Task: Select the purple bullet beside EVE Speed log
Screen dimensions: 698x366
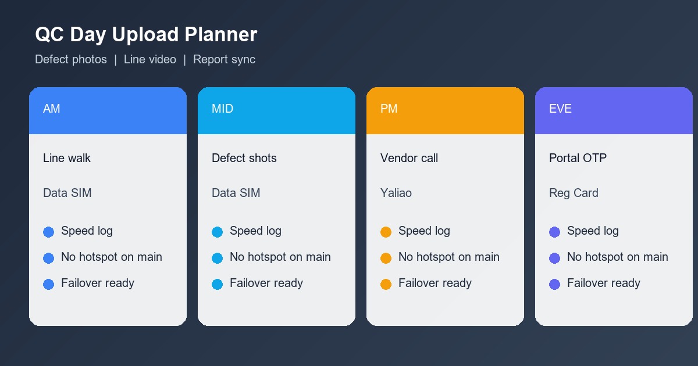Action: pos(554,232)
